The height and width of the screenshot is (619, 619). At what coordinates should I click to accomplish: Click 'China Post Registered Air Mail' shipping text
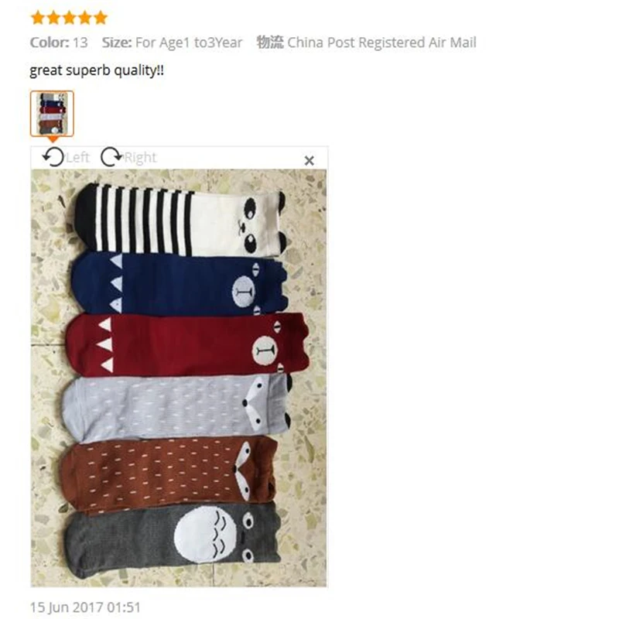coord(381,43)
